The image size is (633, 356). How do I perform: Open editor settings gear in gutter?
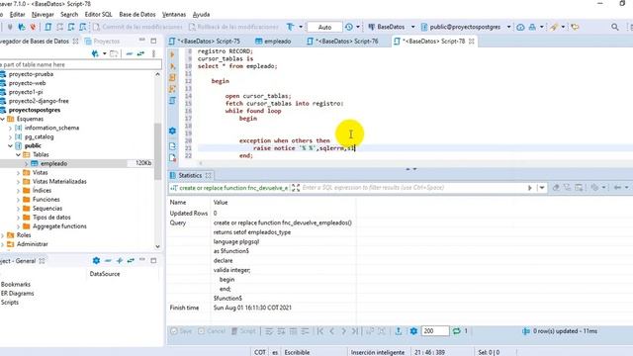coord(172,131)
